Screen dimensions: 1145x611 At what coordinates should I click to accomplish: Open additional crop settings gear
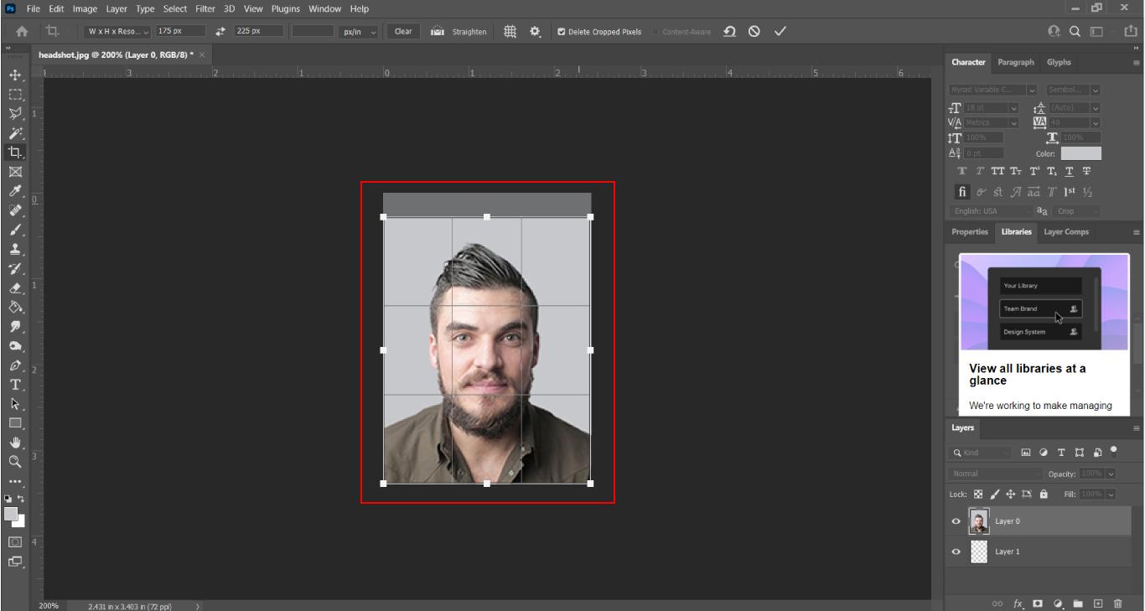coord(536,31)
